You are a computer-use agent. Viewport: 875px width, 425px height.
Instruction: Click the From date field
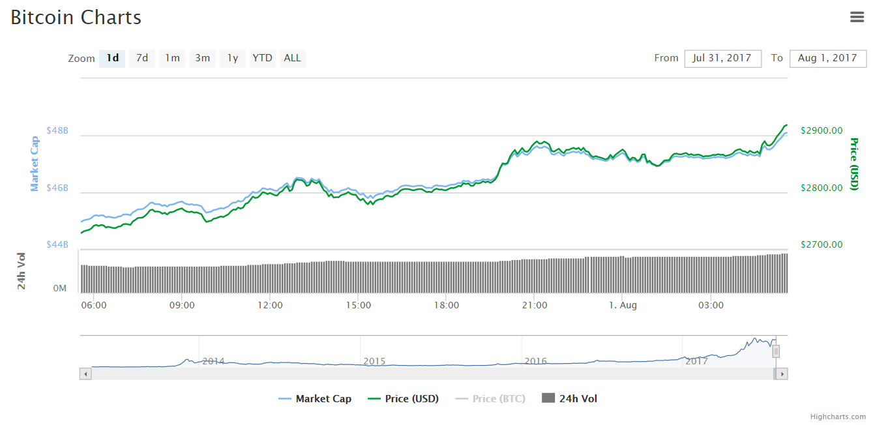click(x=722, y=58)
